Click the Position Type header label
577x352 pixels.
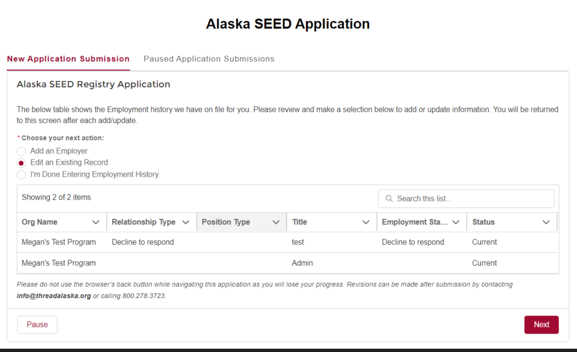(225, 222)
